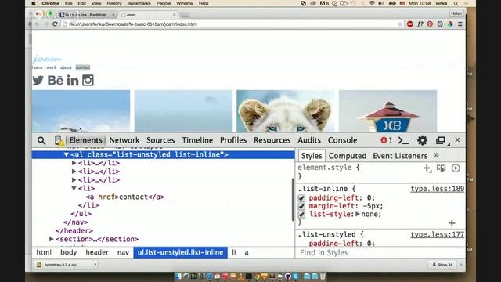
Task: Click the about nav link on page
Action: pos(66,67)
